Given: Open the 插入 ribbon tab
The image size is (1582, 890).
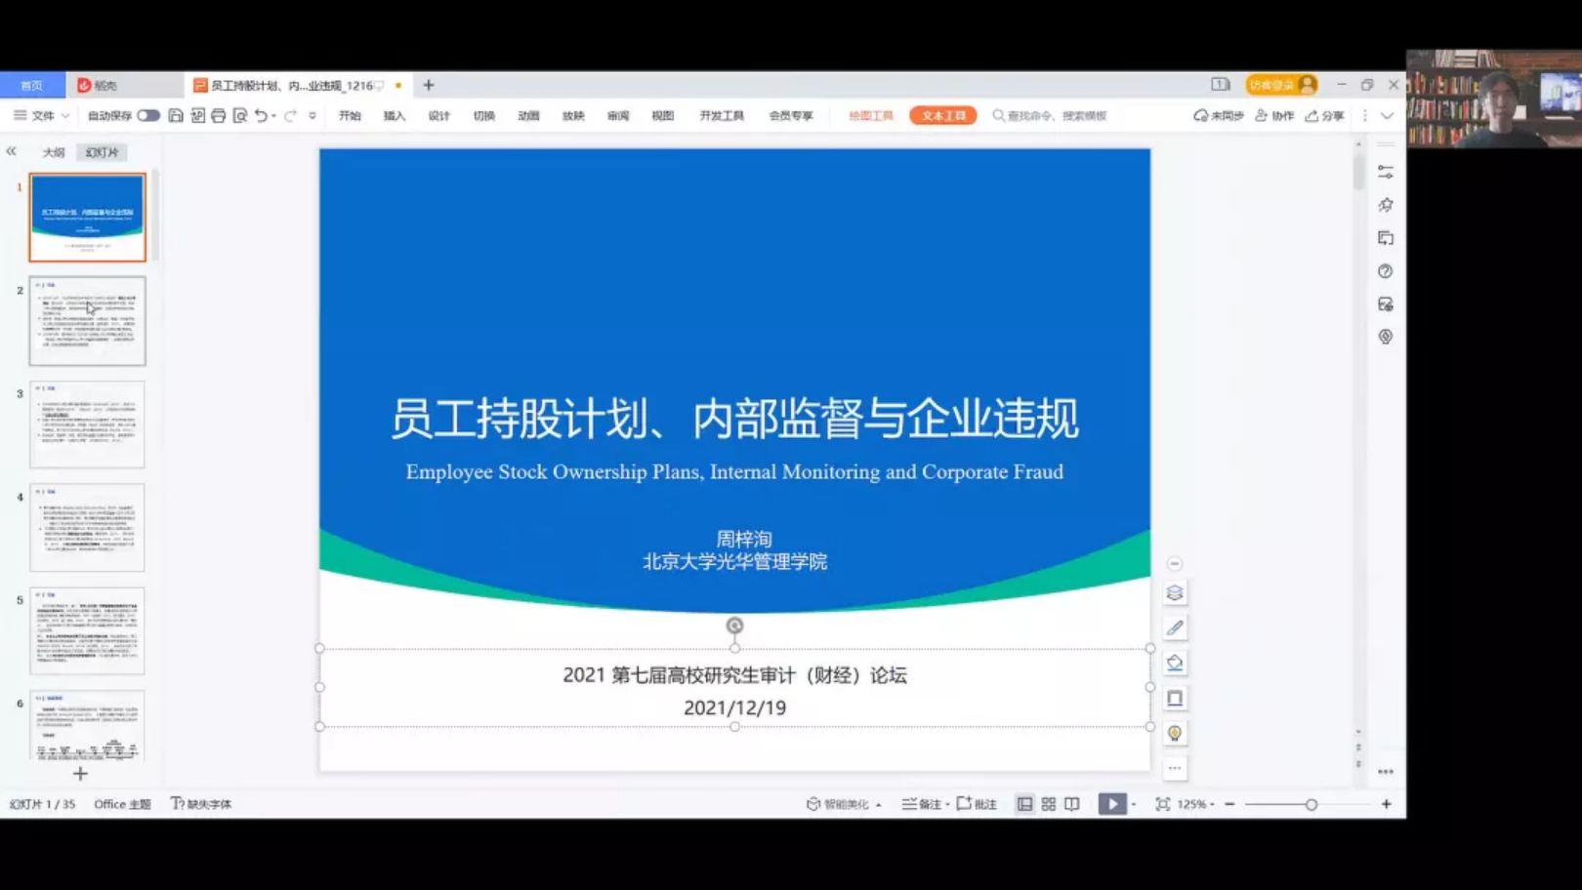Looking at the screenshot, I should pos(395,115).
